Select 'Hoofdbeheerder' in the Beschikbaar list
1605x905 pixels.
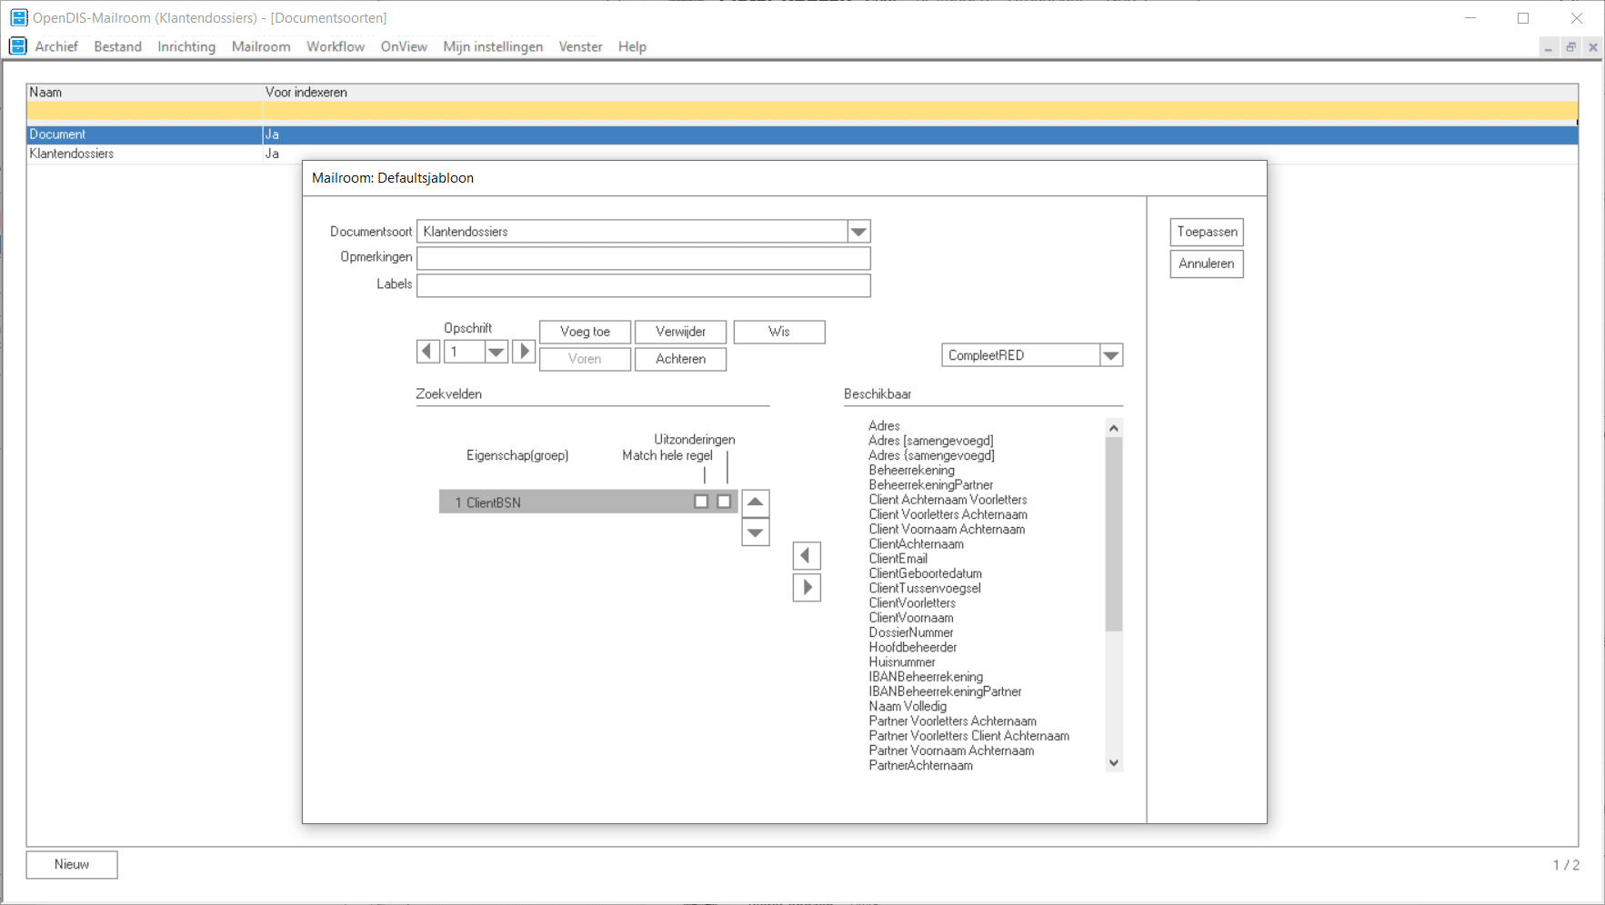point(912,647)
